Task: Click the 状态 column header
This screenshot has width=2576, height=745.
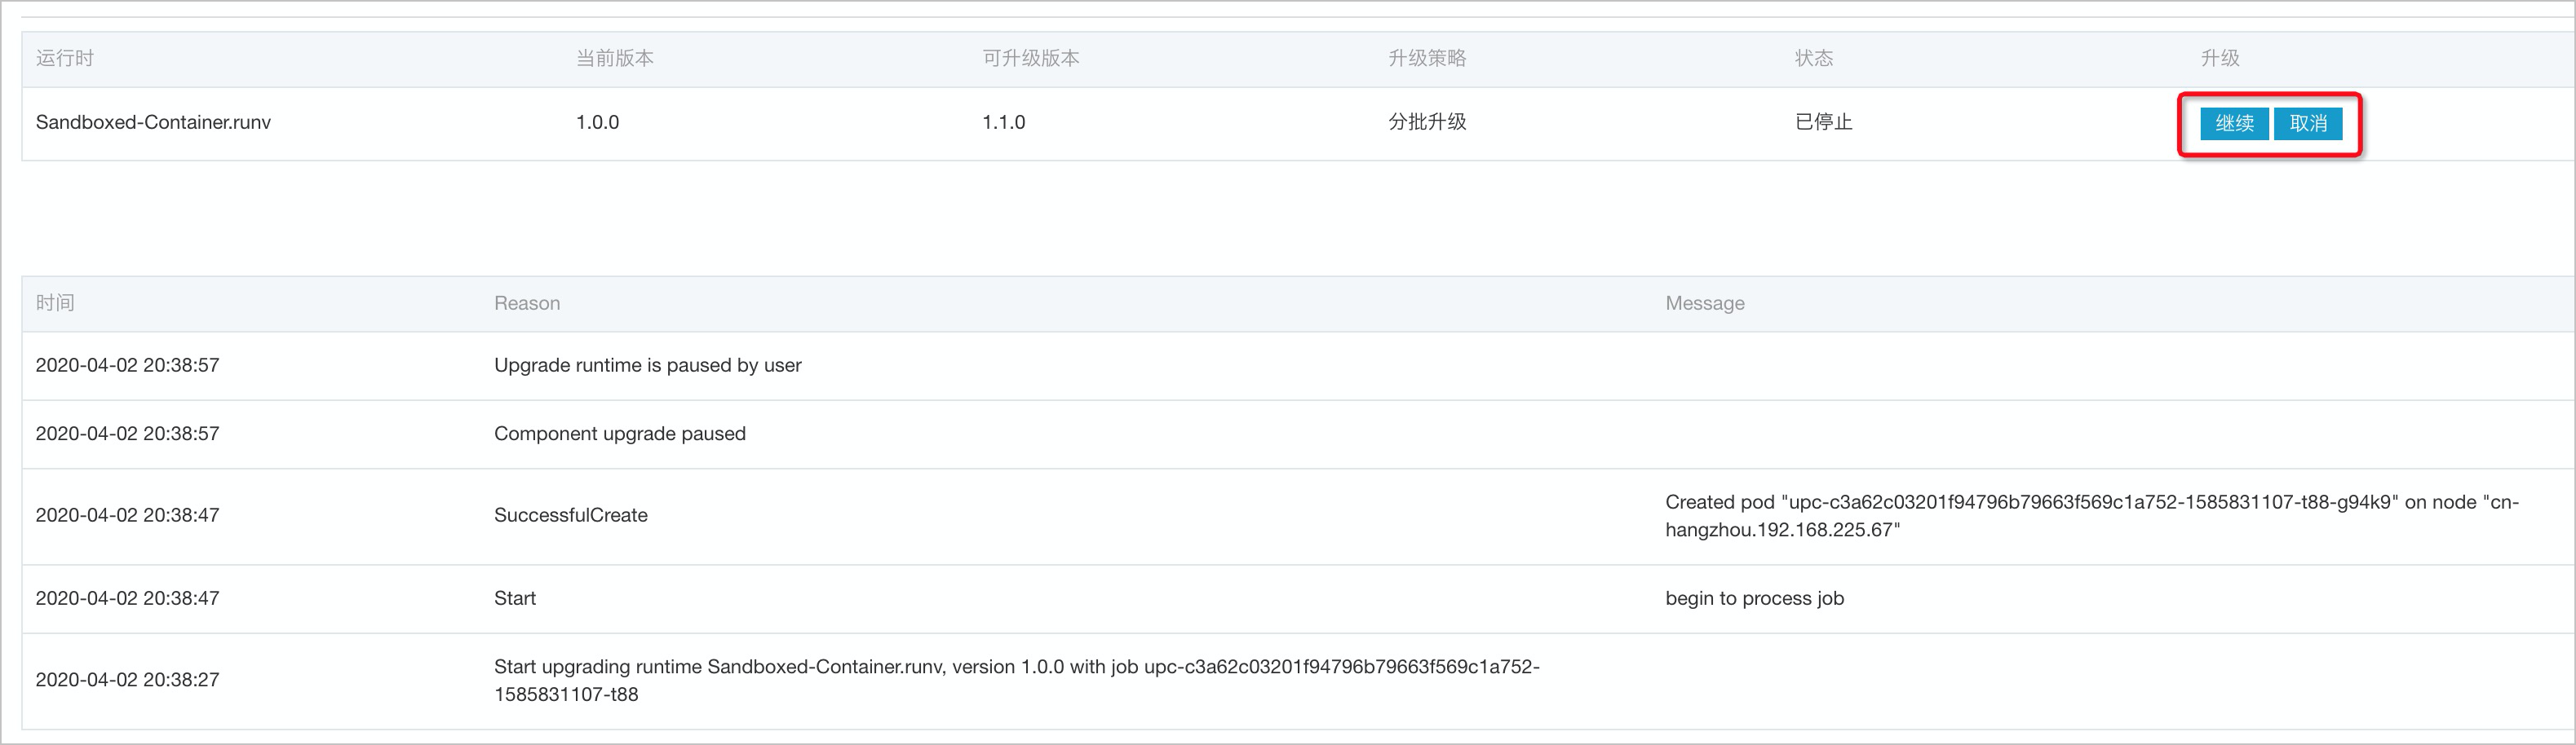Action: [1814, 58]
